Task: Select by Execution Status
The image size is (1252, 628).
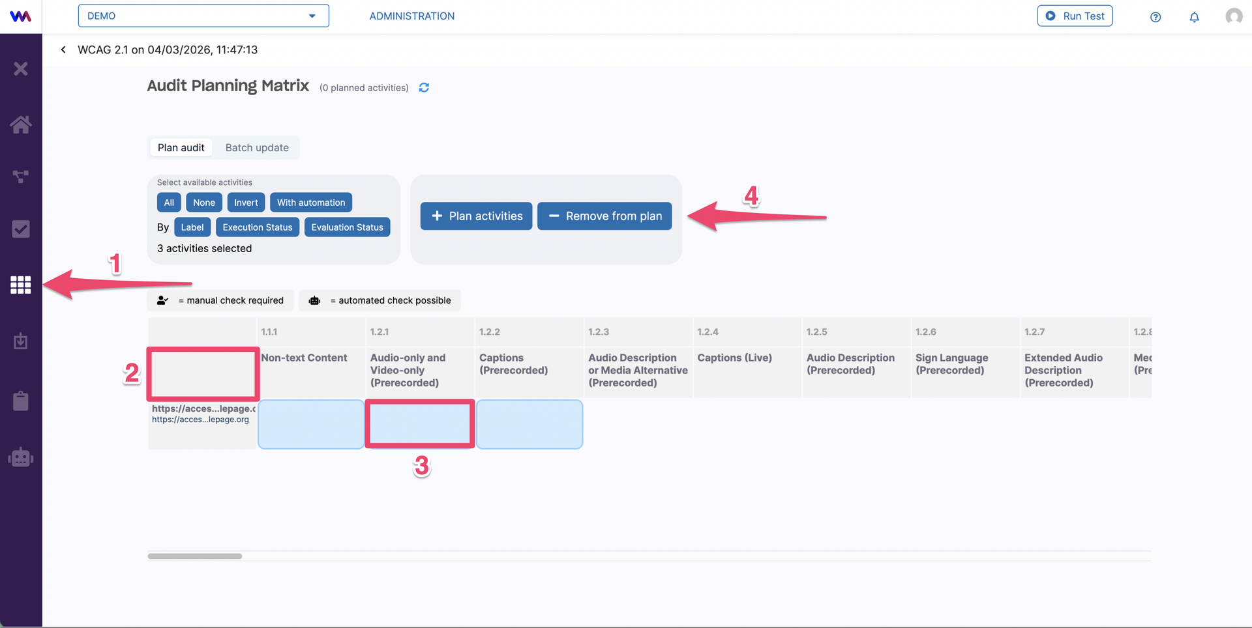Action: point(258,227)
